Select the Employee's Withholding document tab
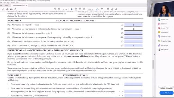 point(19,5)
